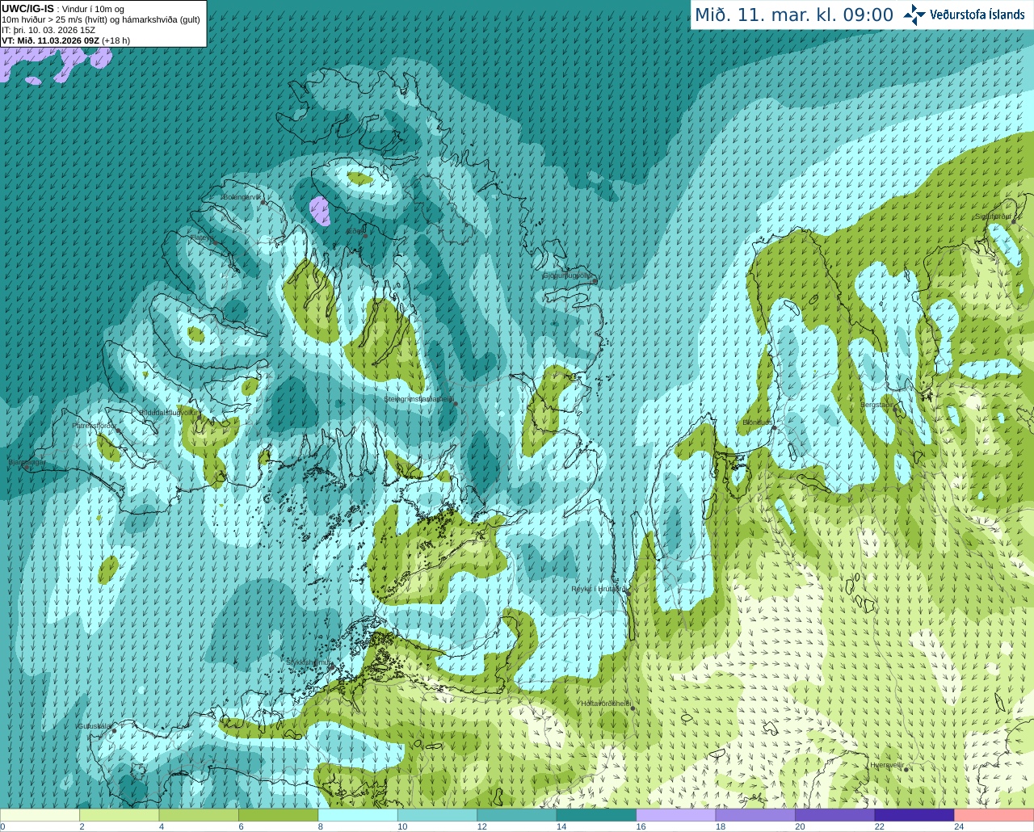This screenshot has width=1034, height=832.
Task: Pick the 18–20 m/s purple legend swatch
Action: [x=755, y=814]
